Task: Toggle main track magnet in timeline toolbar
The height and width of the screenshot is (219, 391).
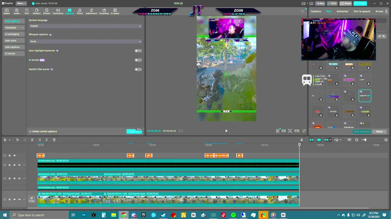Action: coord(312,140)
